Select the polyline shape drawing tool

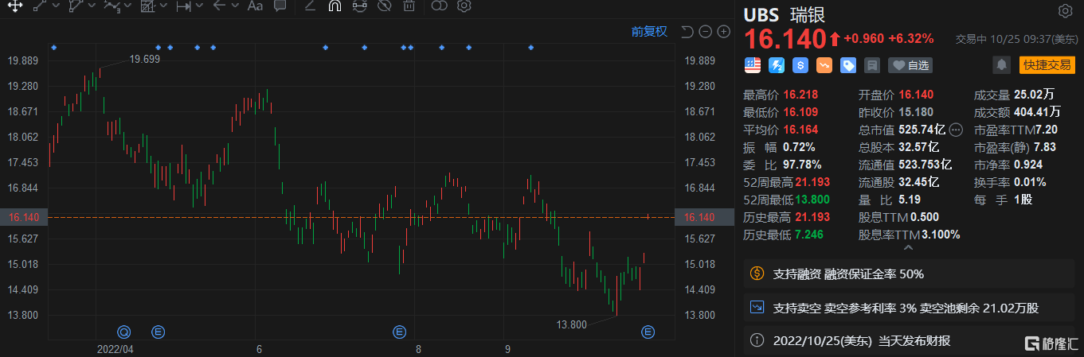tap(76, 6)
